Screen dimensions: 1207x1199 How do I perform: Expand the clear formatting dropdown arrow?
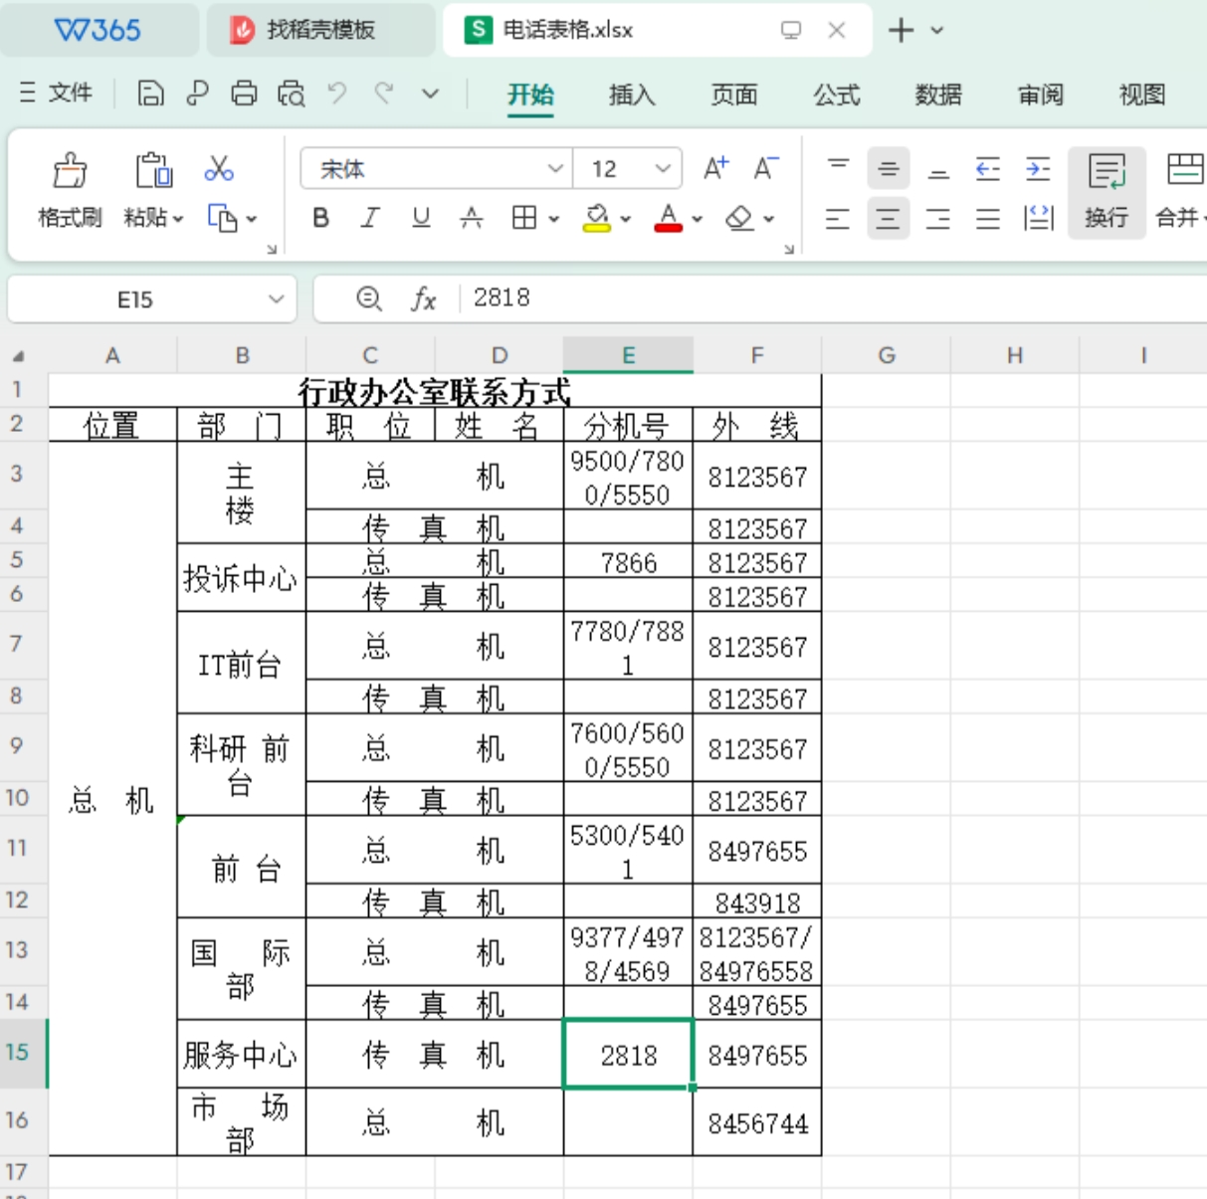pyautogui.click(x=769, y=219)
